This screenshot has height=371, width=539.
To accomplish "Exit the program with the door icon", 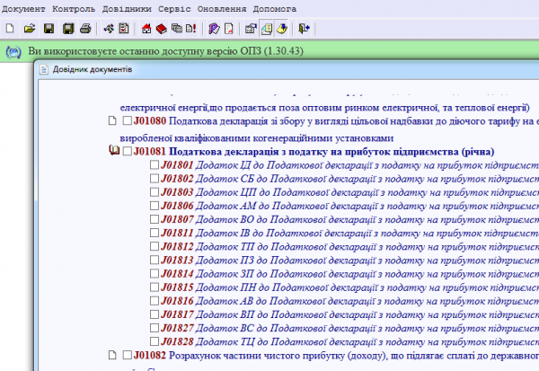I will pyautogui.click(x=304, y=28).
